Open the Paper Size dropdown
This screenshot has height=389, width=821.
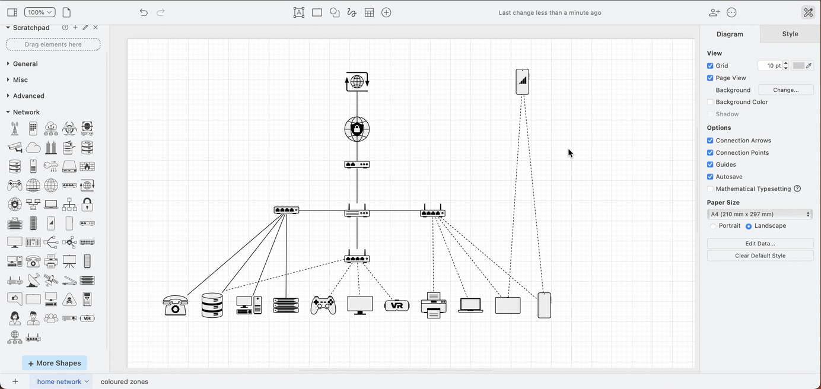(x=760, y=214)
